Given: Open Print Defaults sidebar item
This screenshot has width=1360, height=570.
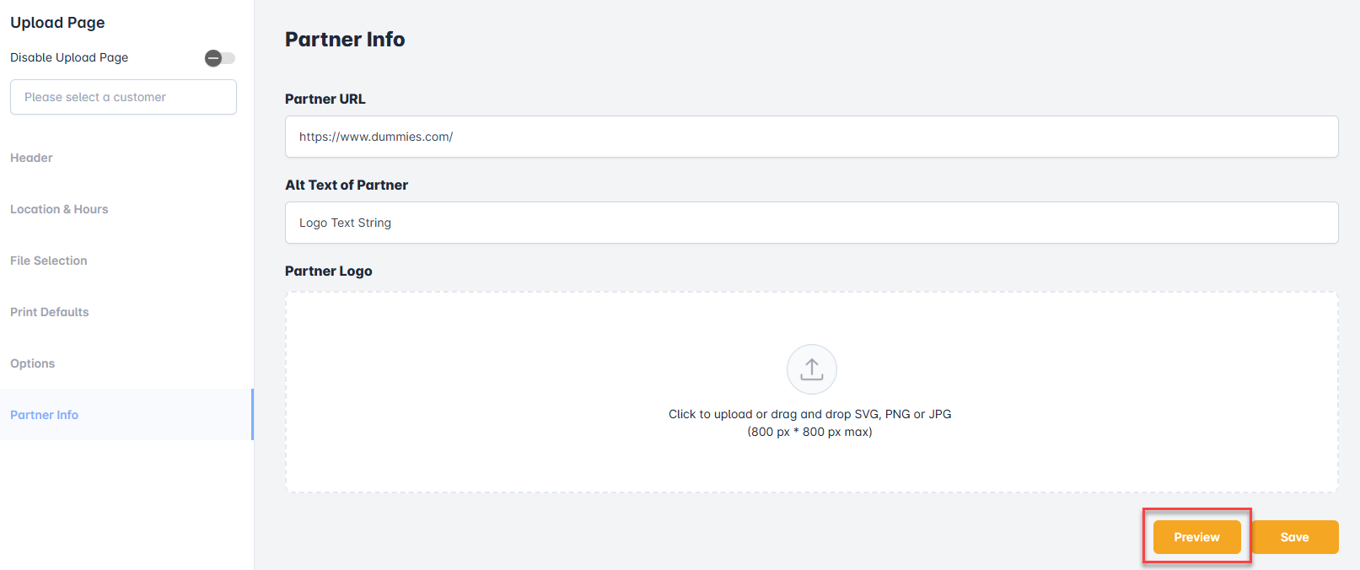Looking at the screenshot, I should [x=50, y=312].
